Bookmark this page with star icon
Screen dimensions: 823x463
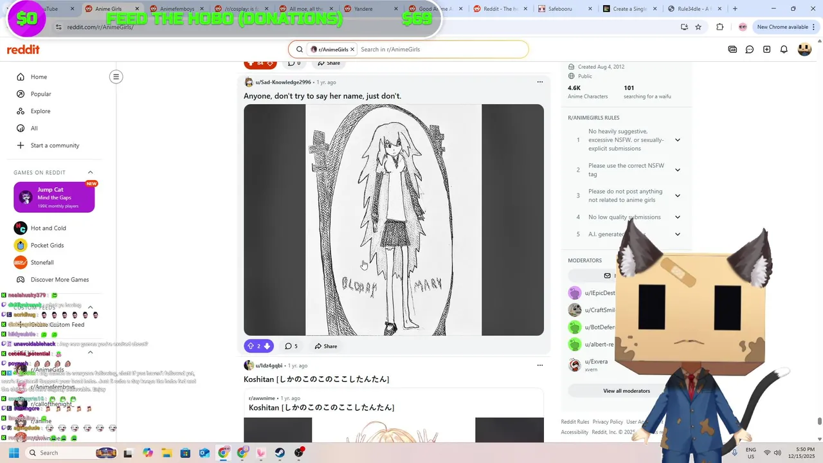tap(698, 27)
